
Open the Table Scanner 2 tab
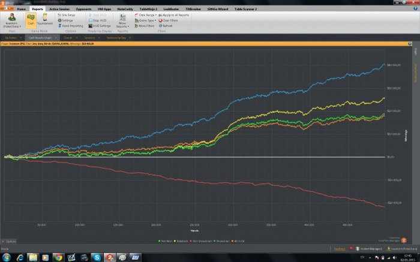pyautogui.click(x=245, y=9)
